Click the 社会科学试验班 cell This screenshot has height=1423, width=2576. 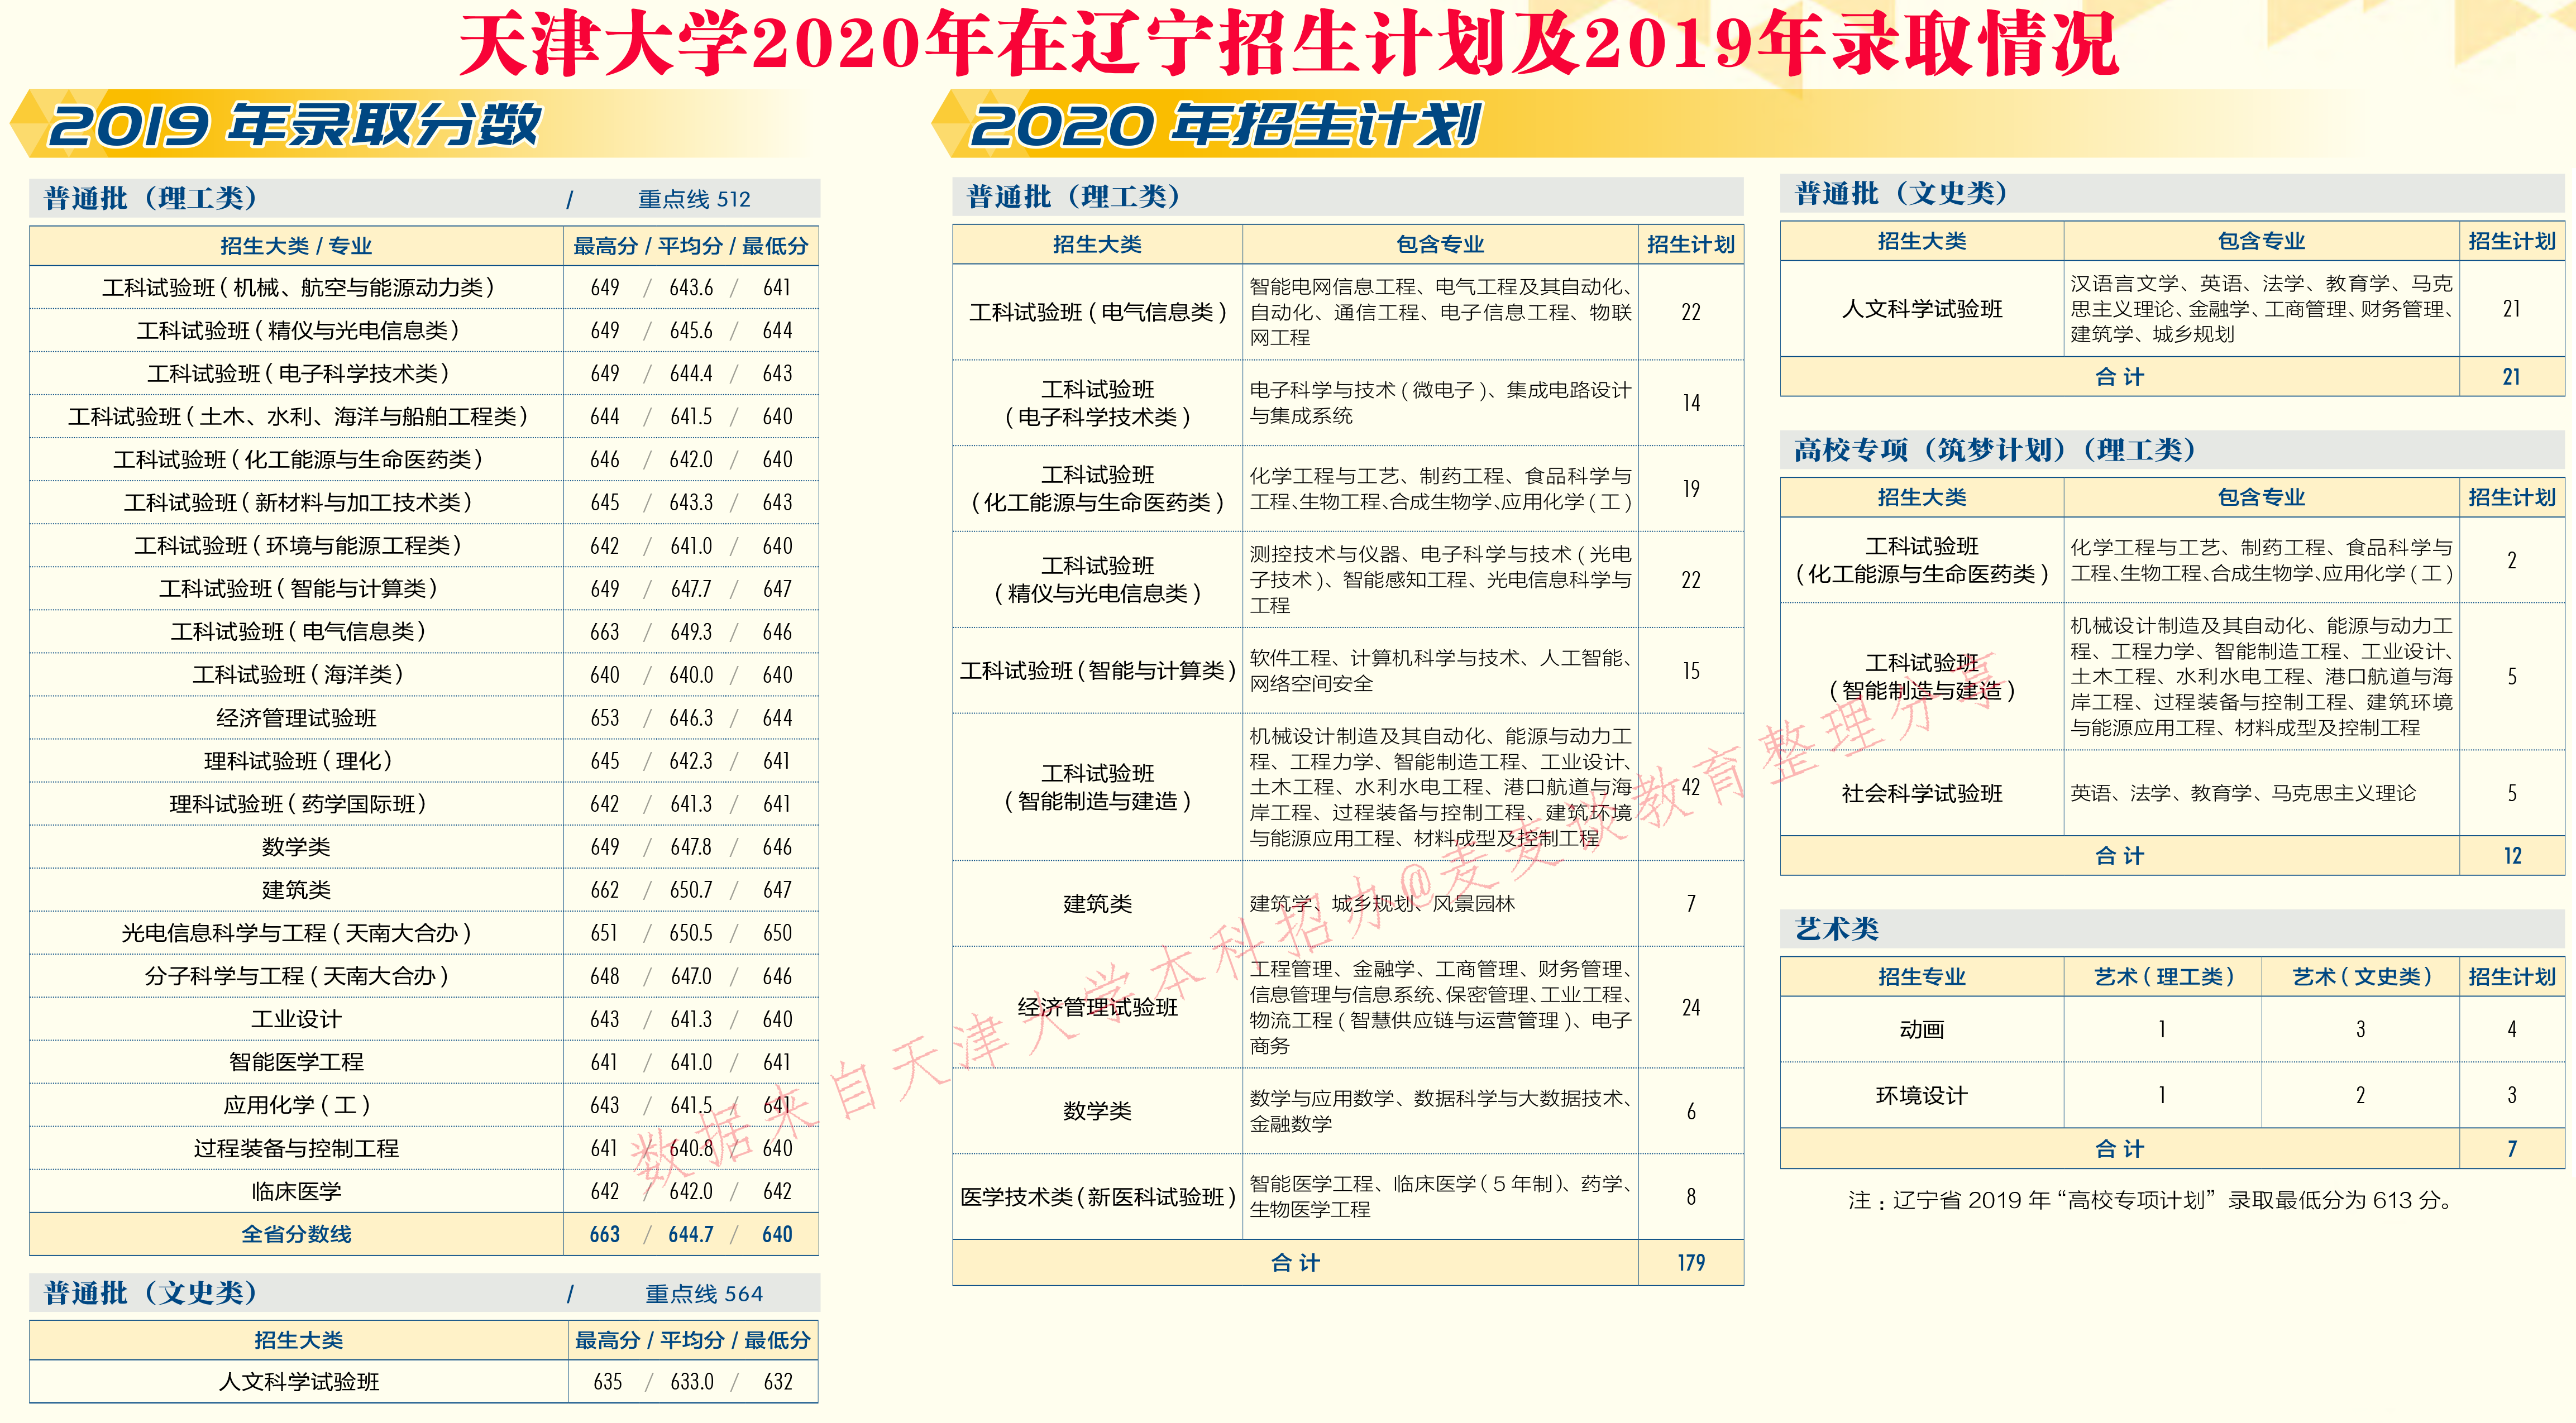(x=1923, y=794)
